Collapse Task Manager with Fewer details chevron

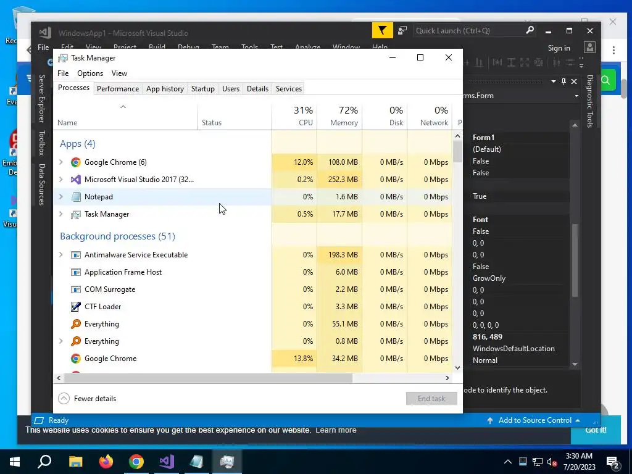pos(64,399)
